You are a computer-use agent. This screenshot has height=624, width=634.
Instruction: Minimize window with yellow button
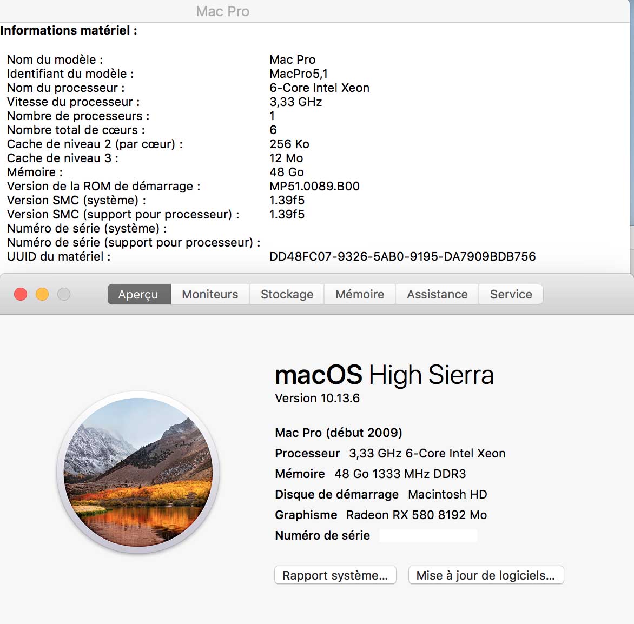42,294
